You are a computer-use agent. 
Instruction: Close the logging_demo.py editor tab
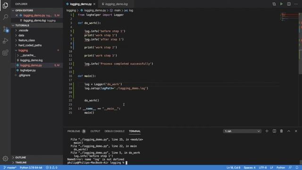(94, 4)
